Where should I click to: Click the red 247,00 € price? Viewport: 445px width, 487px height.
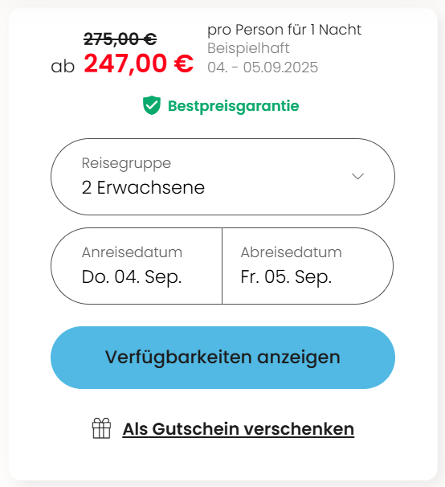pos(139,63)
